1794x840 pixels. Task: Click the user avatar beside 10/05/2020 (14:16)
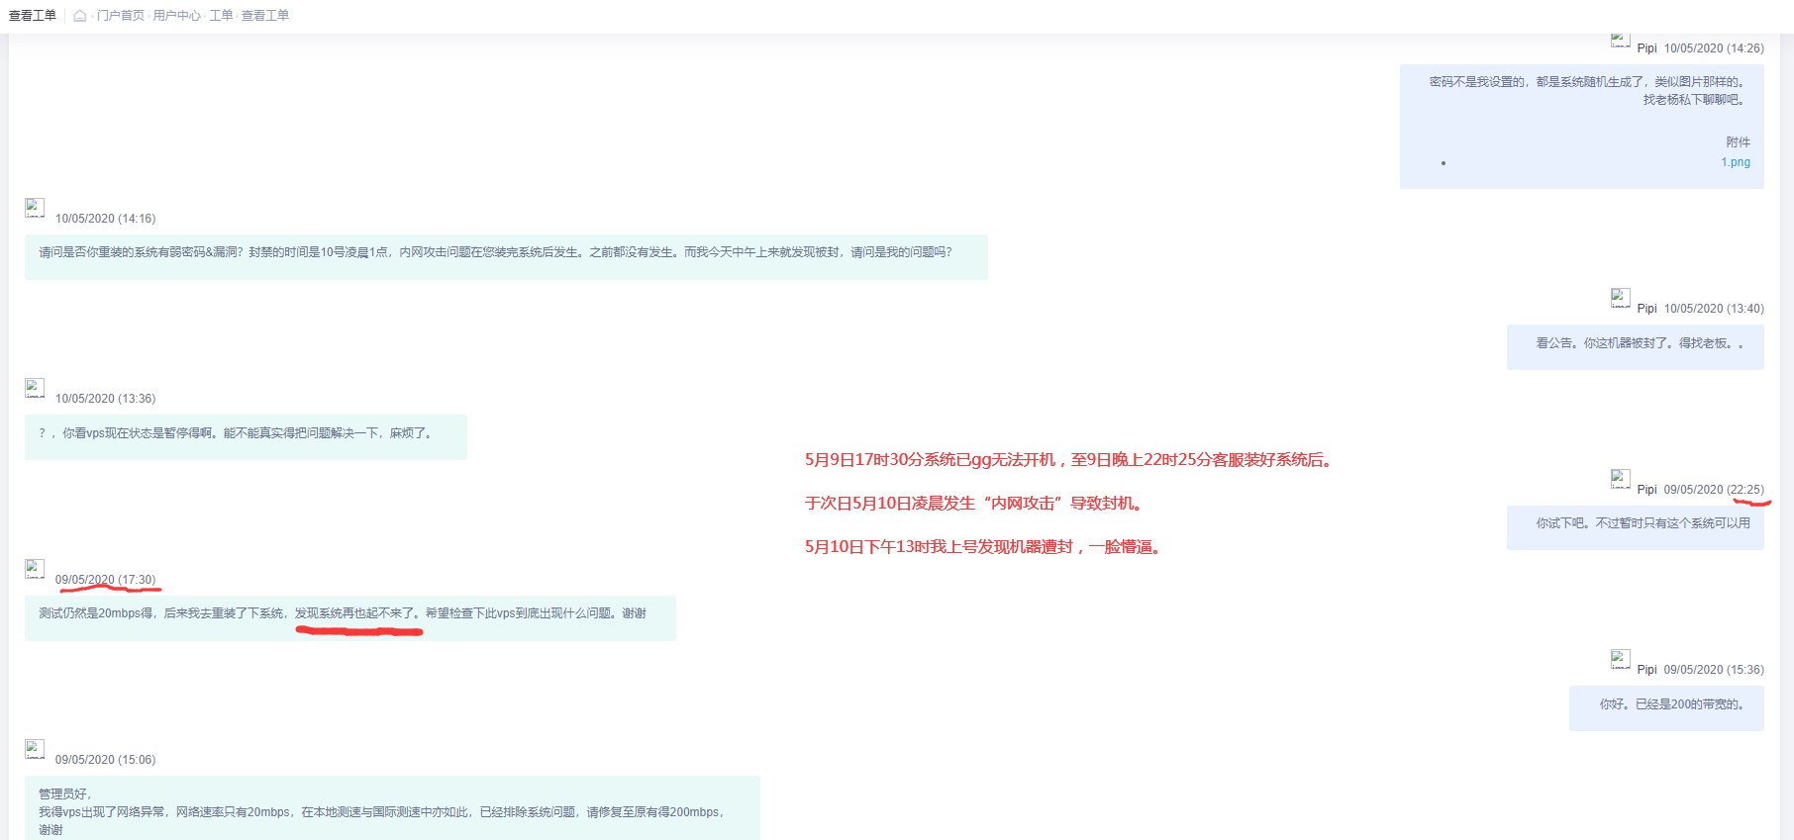35,208
